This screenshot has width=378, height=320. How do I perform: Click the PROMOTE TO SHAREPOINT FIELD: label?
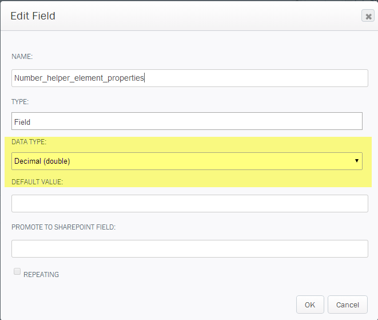click(x=63, y=227)
